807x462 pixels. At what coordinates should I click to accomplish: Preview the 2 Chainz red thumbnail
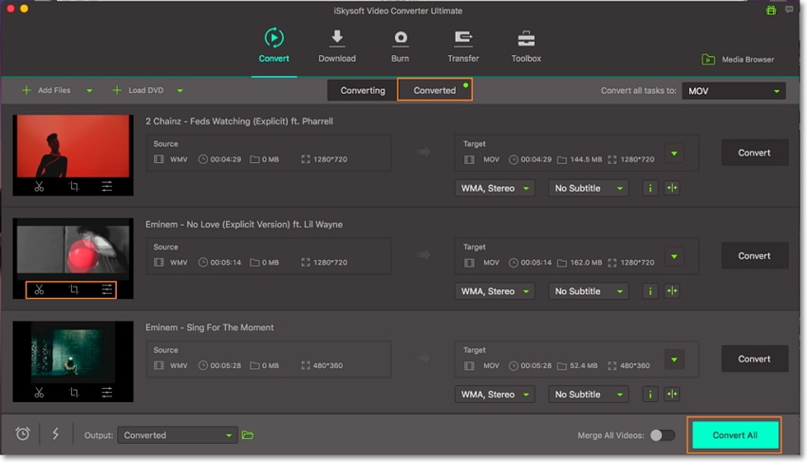(x=73, y=146)
